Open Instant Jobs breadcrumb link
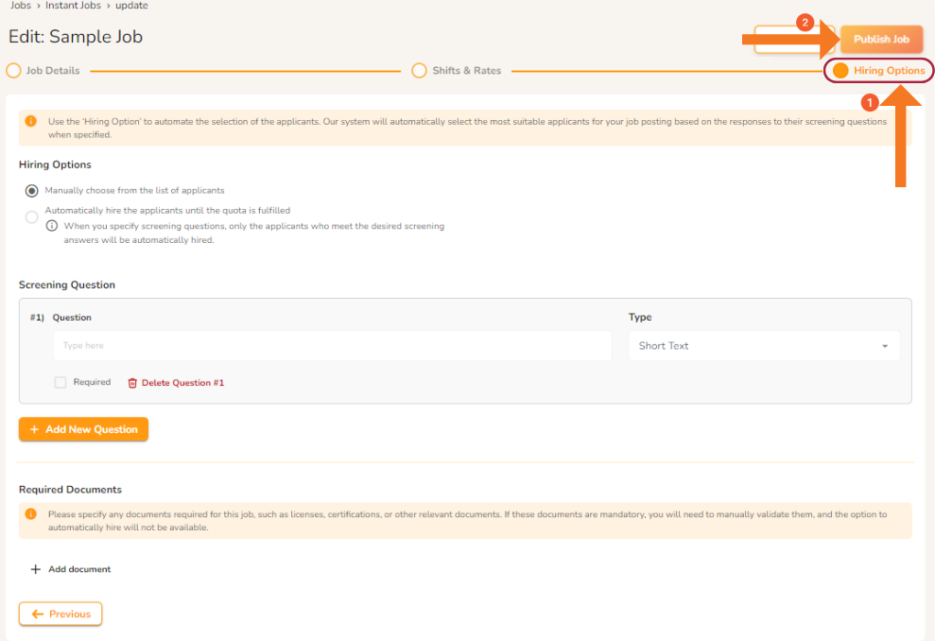The width and height of the screenshot is (935, 641). tap(73, 6)
